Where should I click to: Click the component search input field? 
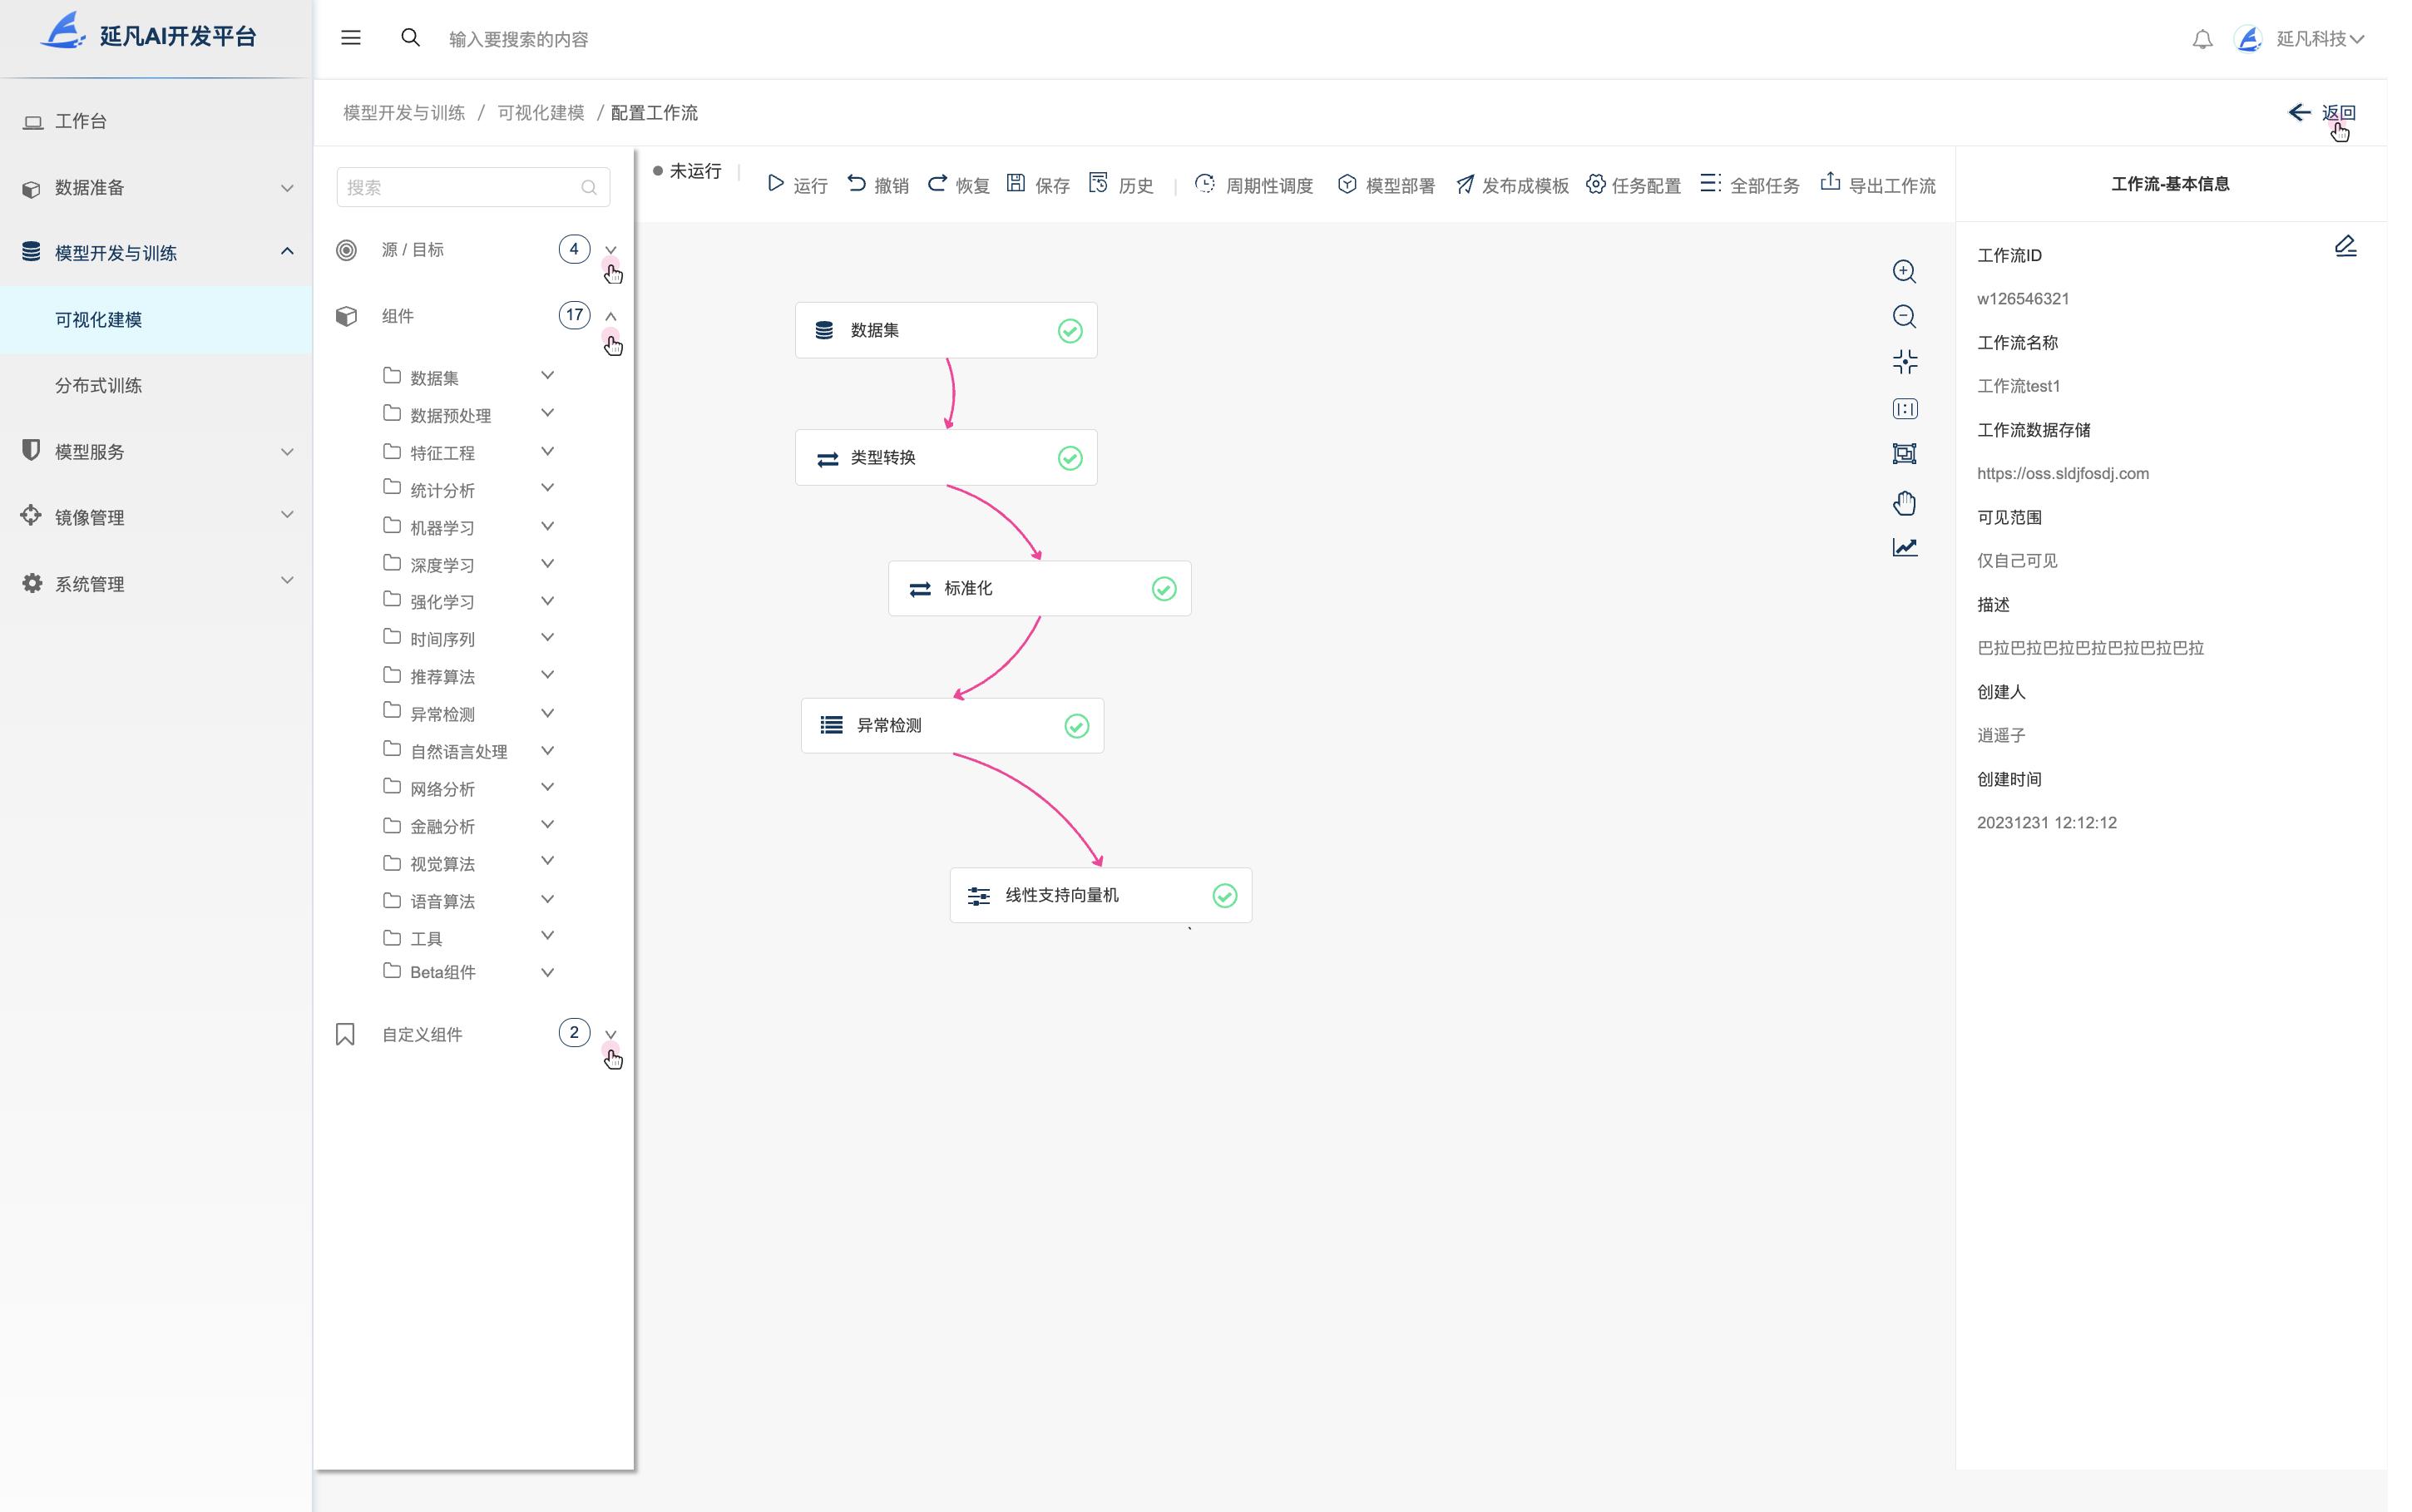tap(460, 187)
